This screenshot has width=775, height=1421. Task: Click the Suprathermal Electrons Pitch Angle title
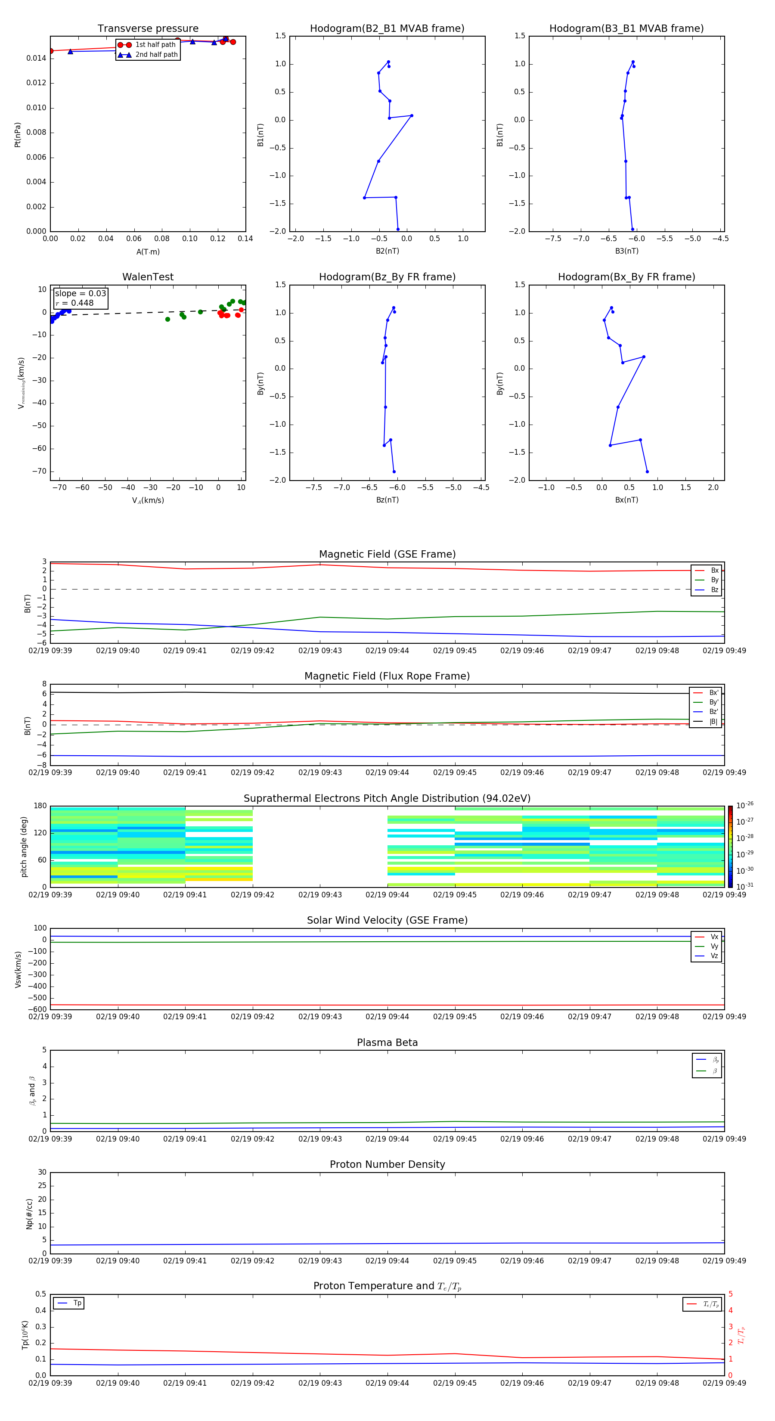(387, 799)
